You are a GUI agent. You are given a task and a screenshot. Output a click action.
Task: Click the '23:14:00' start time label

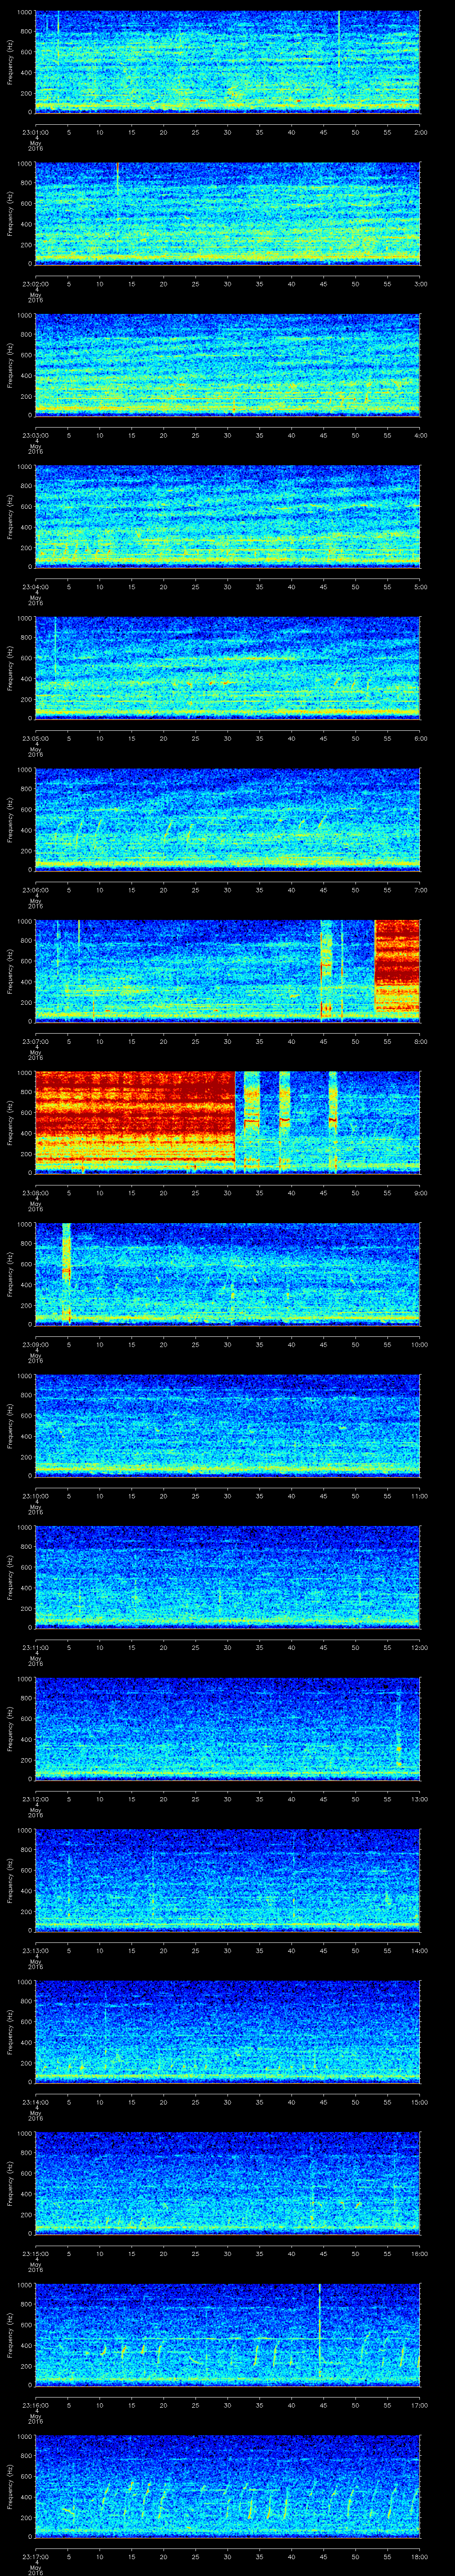pos(36,2102)
